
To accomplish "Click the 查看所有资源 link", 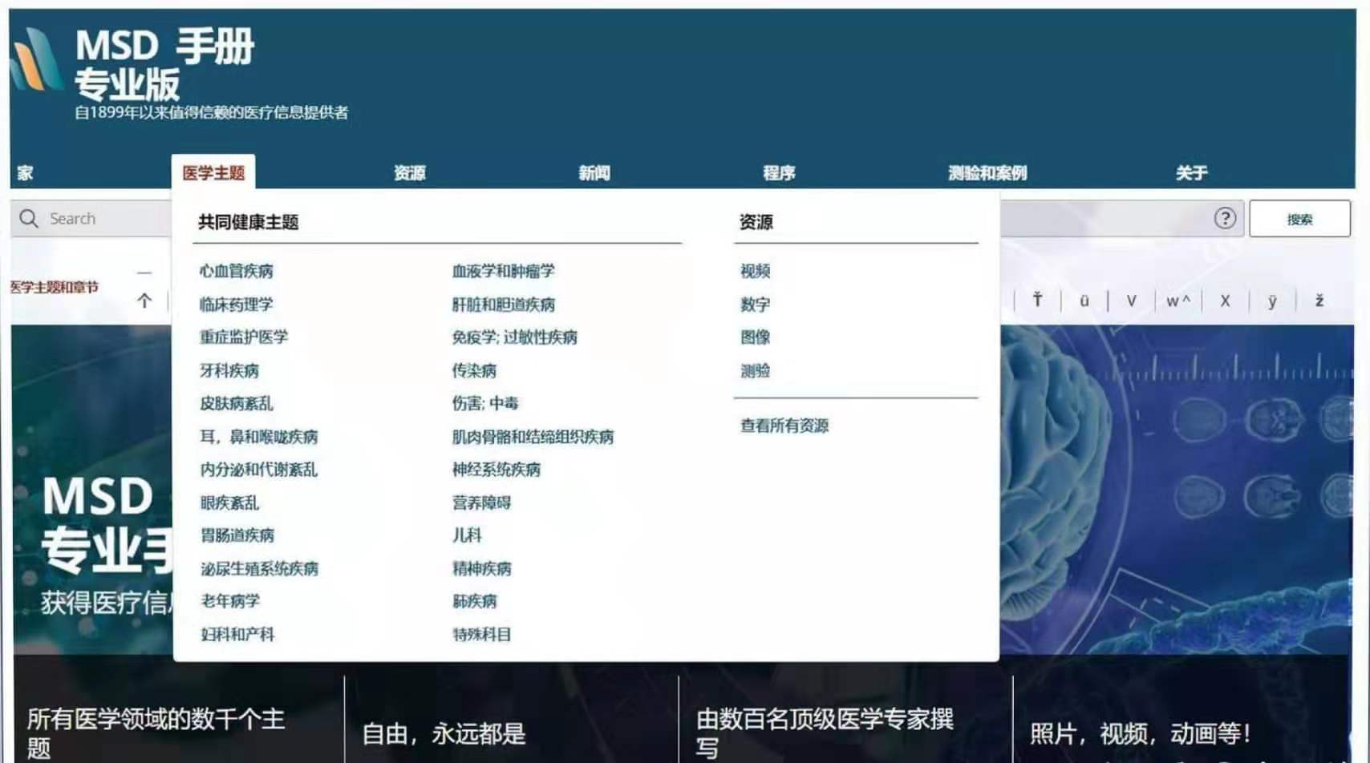I will (x=784, y=426).
